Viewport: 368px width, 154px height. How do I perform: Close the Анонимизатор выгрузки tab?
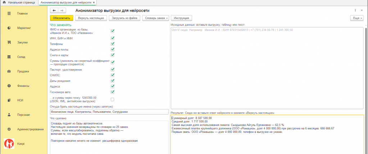(x=94, y=3)
